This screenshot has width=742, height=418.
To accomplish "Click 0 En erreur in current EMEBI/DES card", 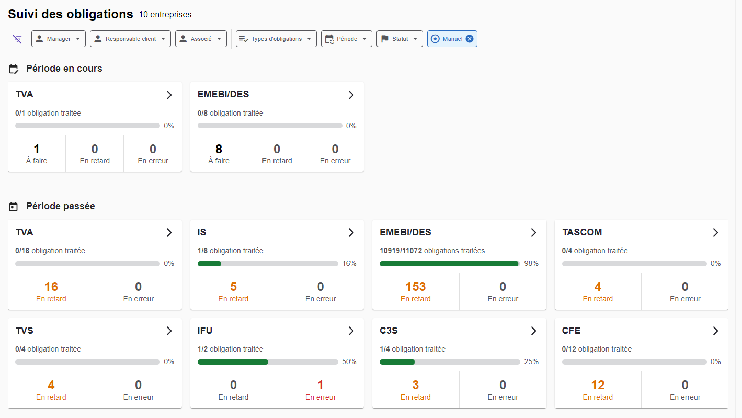I will (x=335, y=154).
